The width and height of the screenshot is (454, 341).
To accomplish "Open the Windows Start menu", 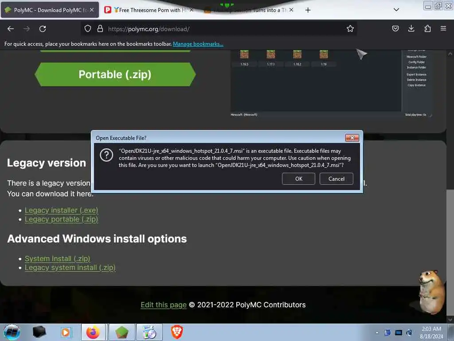I will coord(12,332).
